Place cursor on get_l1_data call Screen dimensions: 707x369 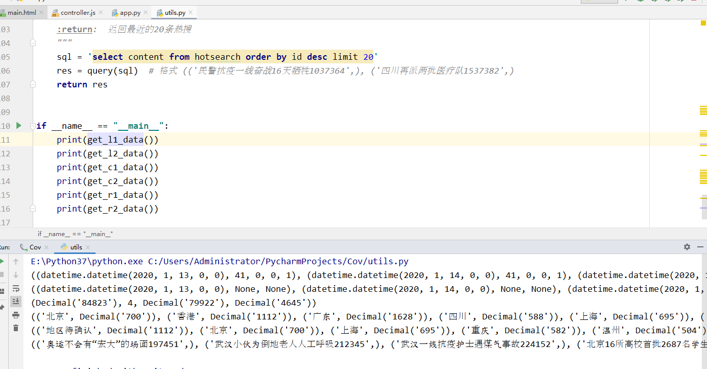point(115,140)
